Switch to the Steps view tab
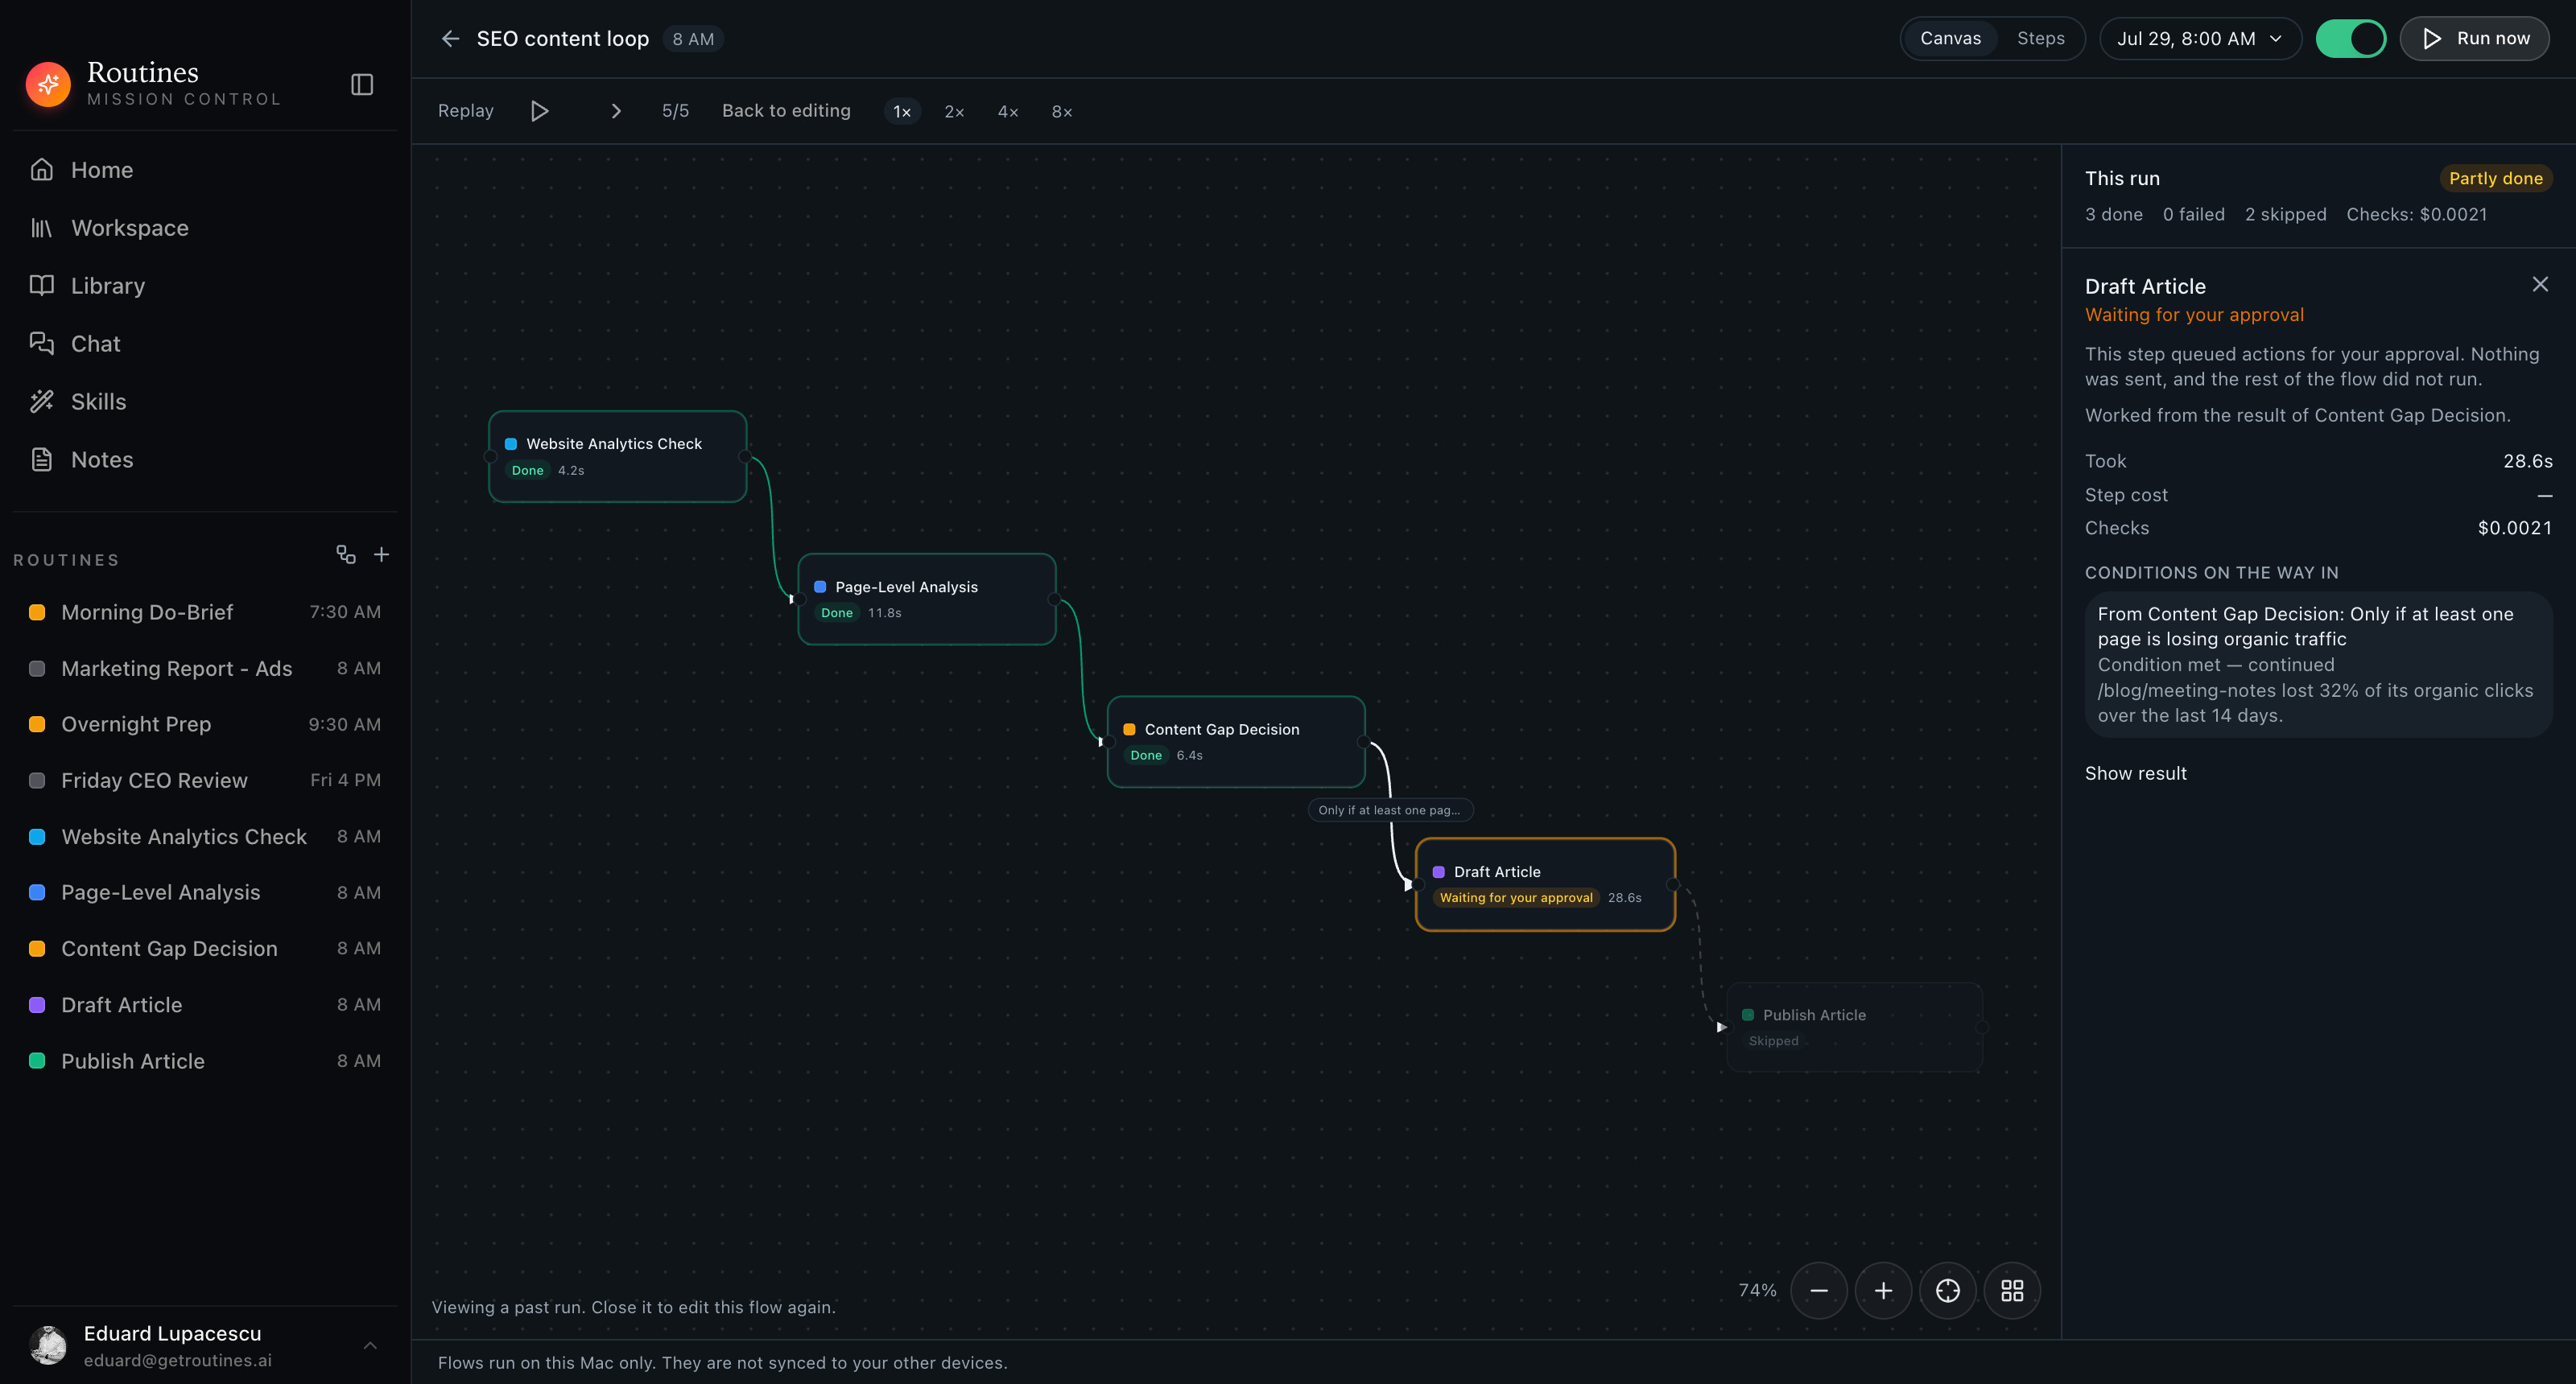 (2040, 39)
